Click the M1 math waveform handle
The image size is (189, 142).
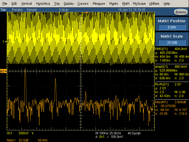point(3,72)
